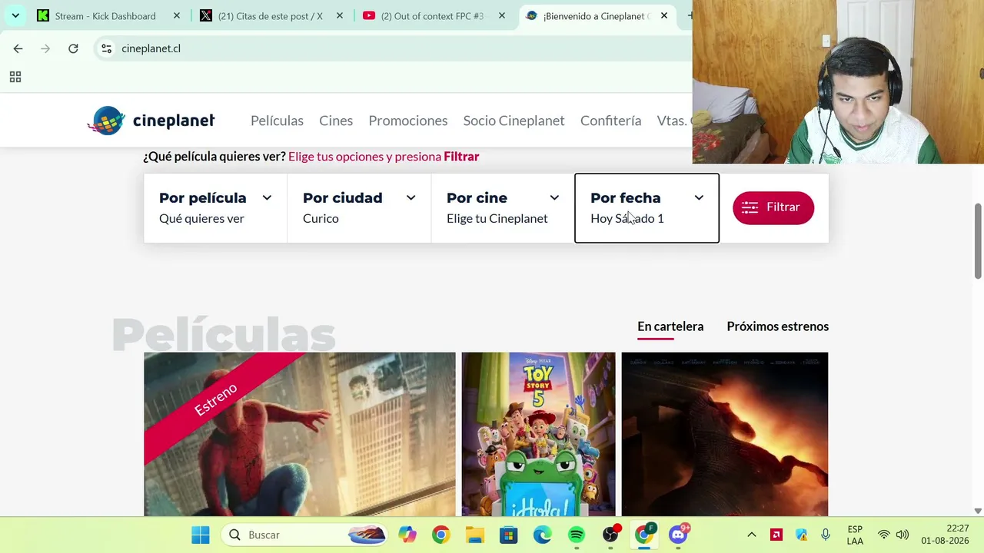Switch to Out of context FPC tab

click(x=431, y=15)
